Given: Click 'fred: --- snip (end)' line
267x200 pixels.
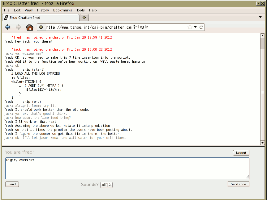Looking at the screenshot, I should [23, 102].
